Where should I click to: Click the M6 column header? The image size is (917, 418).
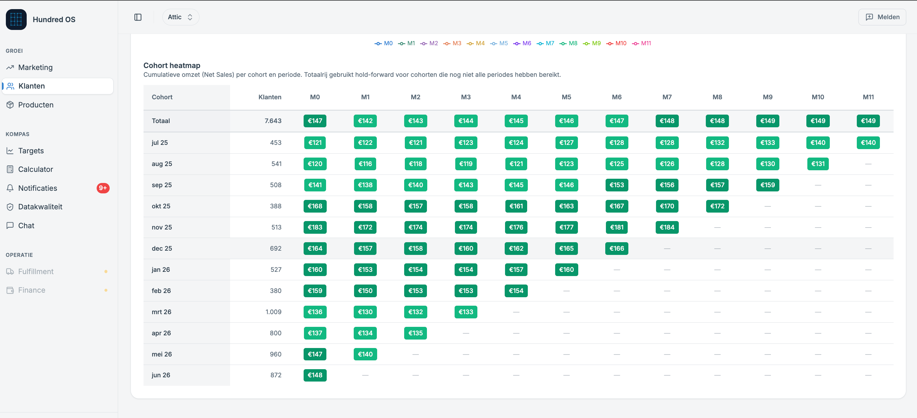(617, 97)
